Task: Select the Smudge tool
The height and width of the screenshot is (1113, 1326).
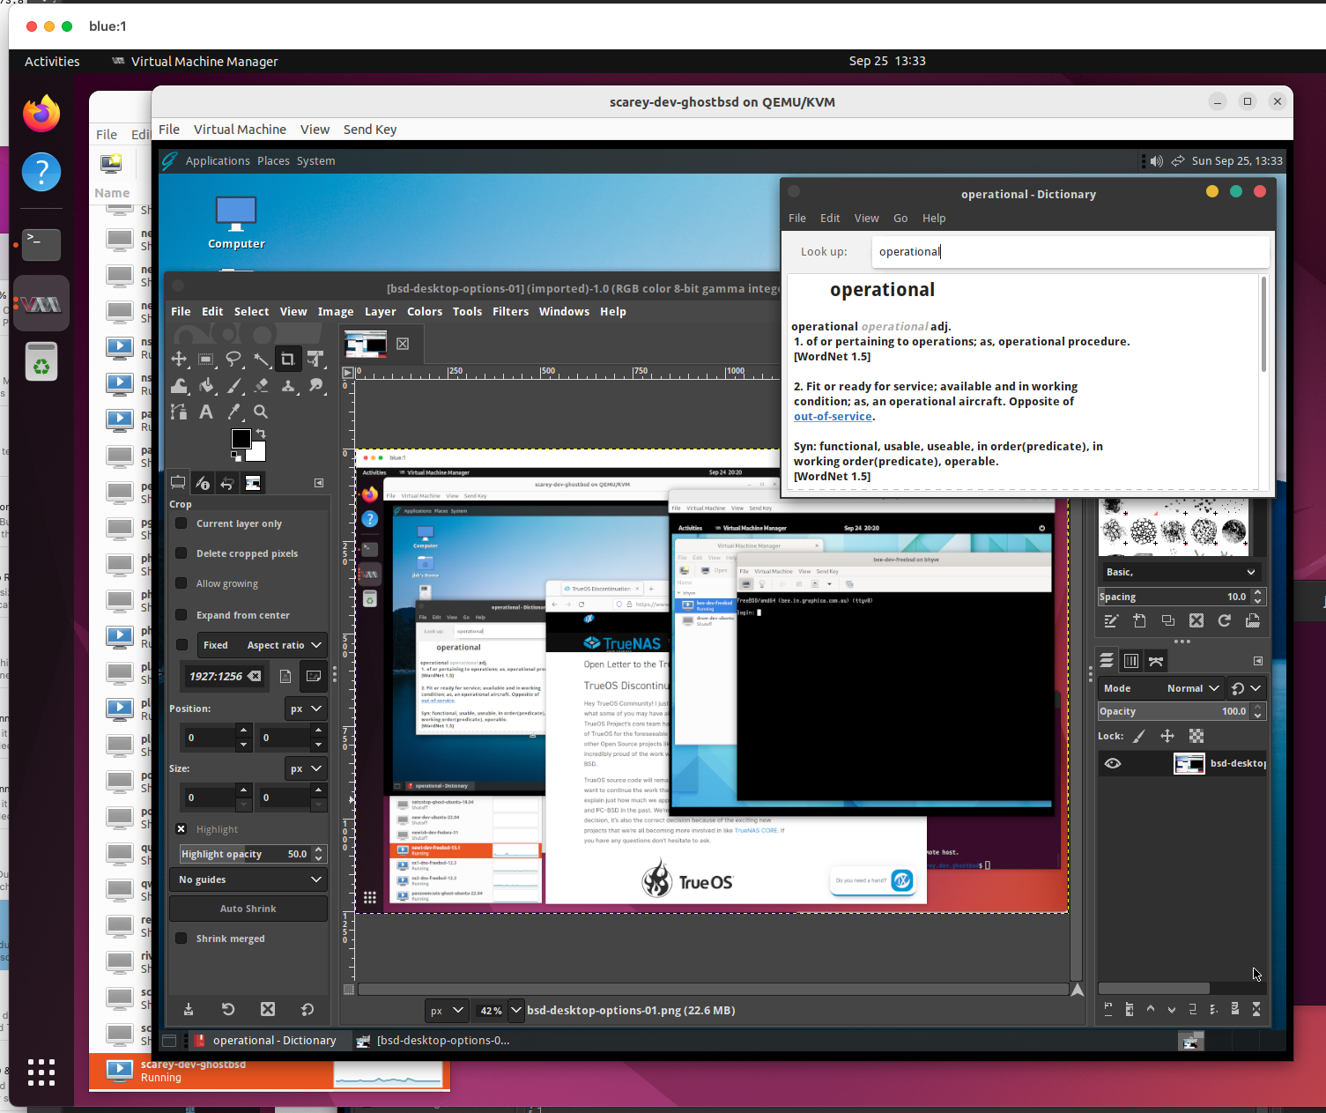Action: coord(315,386)
